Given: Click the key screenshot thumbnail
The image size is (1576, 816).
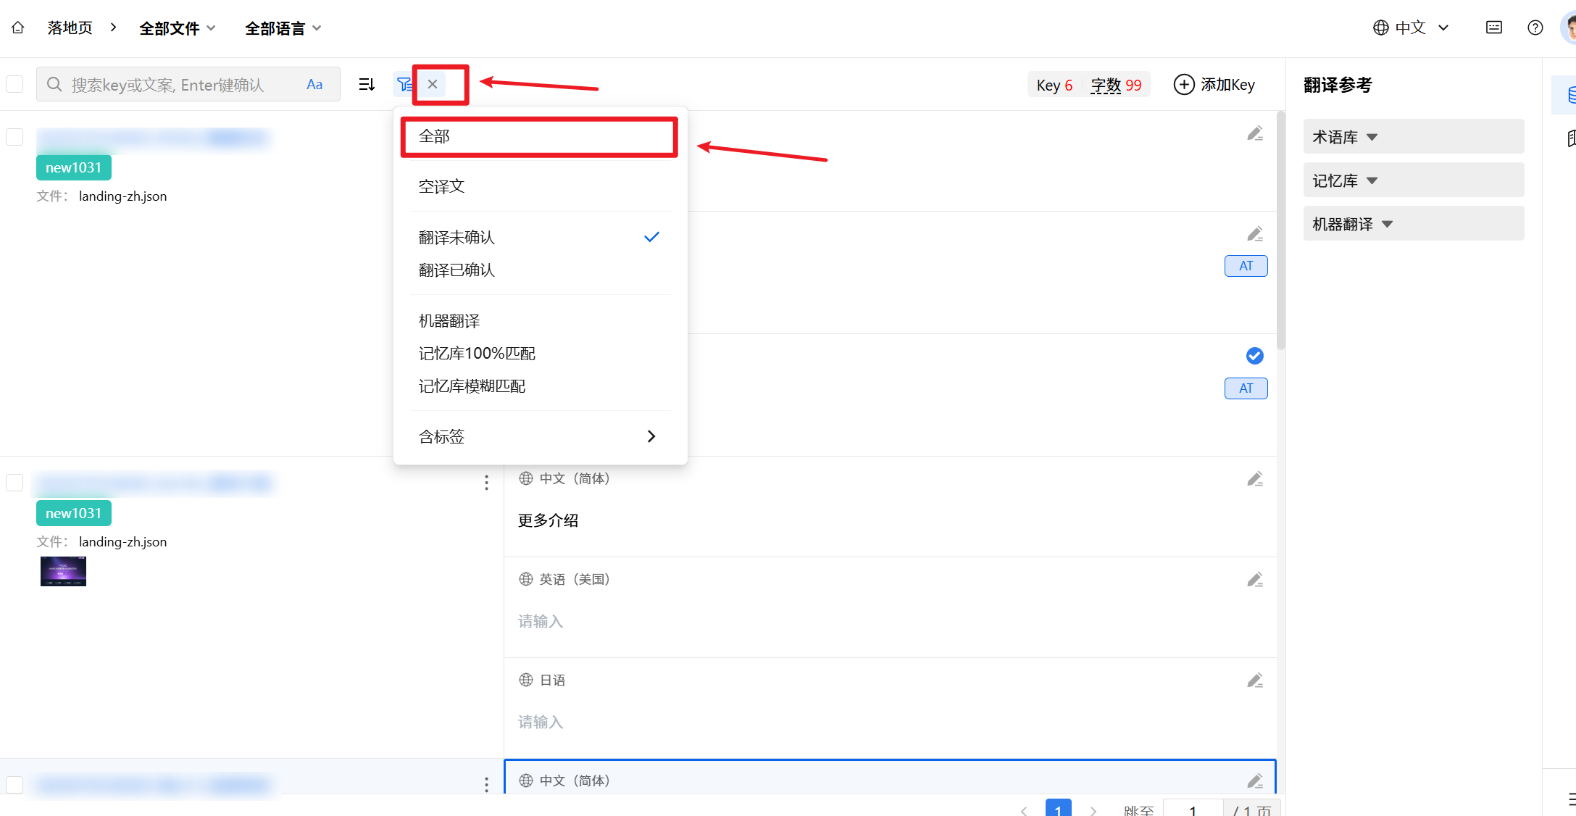Looking at the screenshot, I should (x=63, y=571).
